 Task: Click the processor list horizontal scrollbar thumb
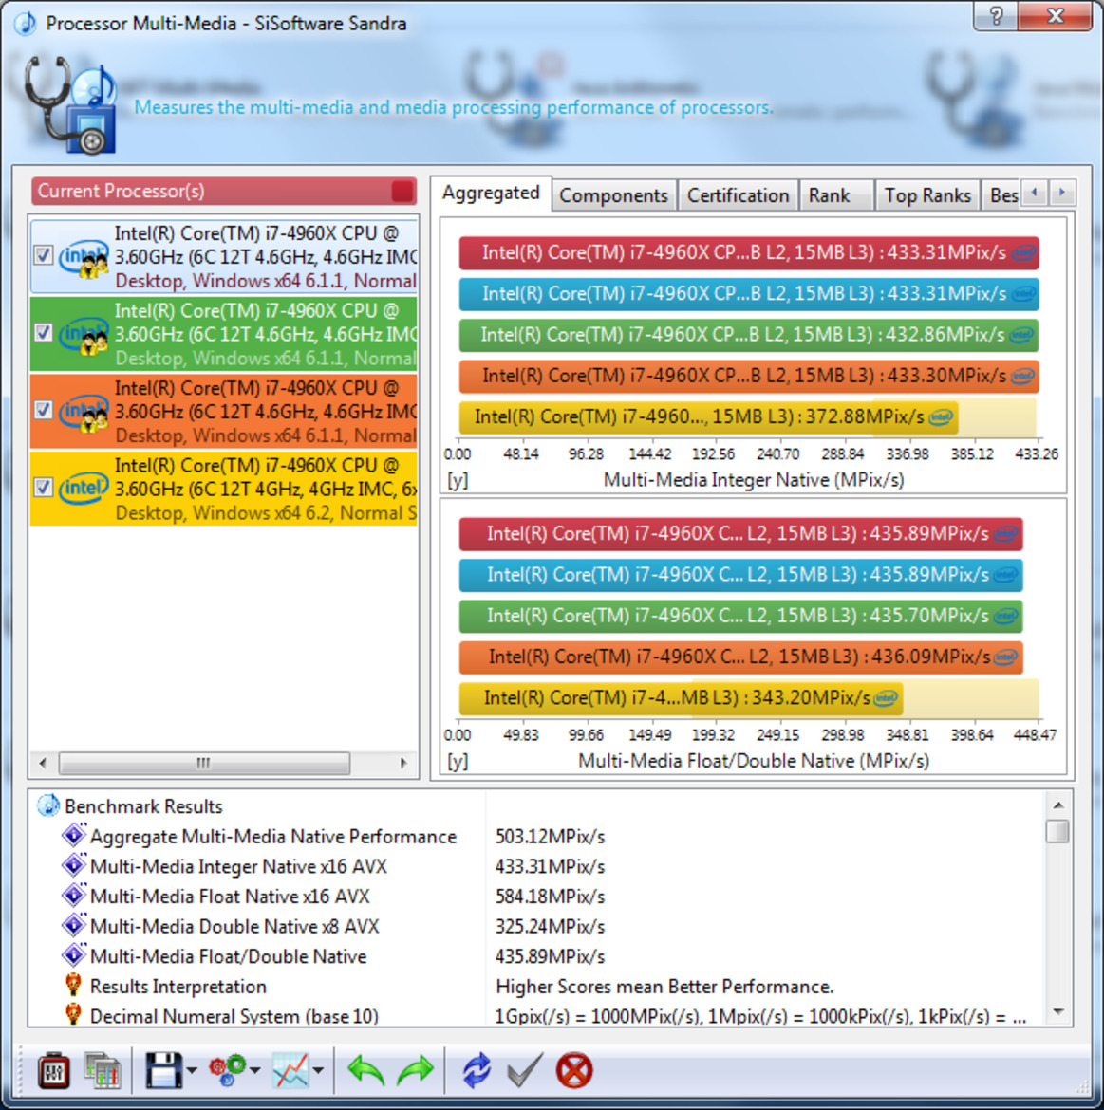tap(204, 763)
